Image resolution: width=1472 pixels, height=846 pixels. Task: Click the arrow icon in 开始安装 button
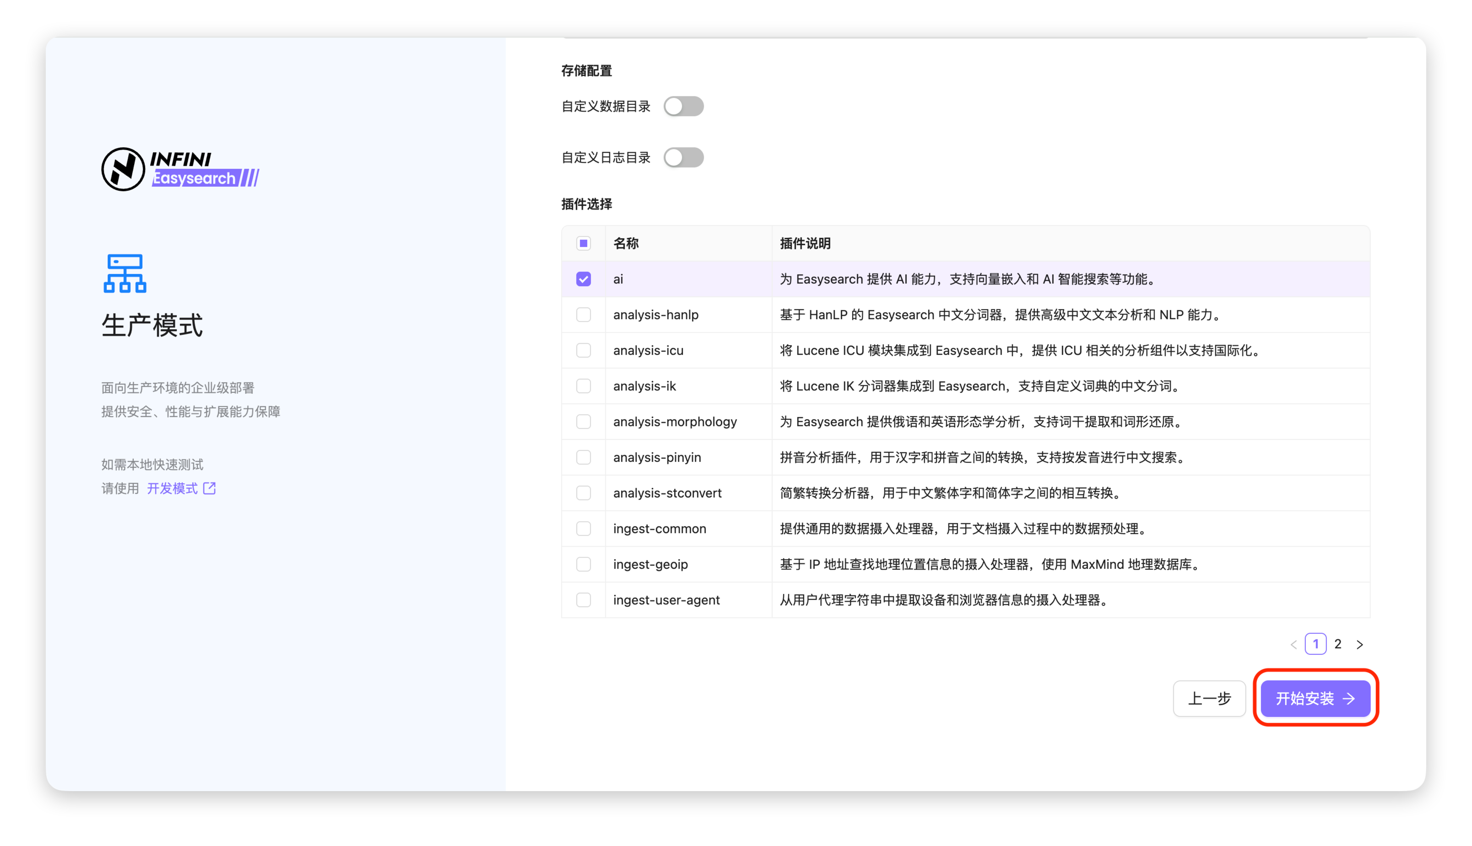[1349, 698]
